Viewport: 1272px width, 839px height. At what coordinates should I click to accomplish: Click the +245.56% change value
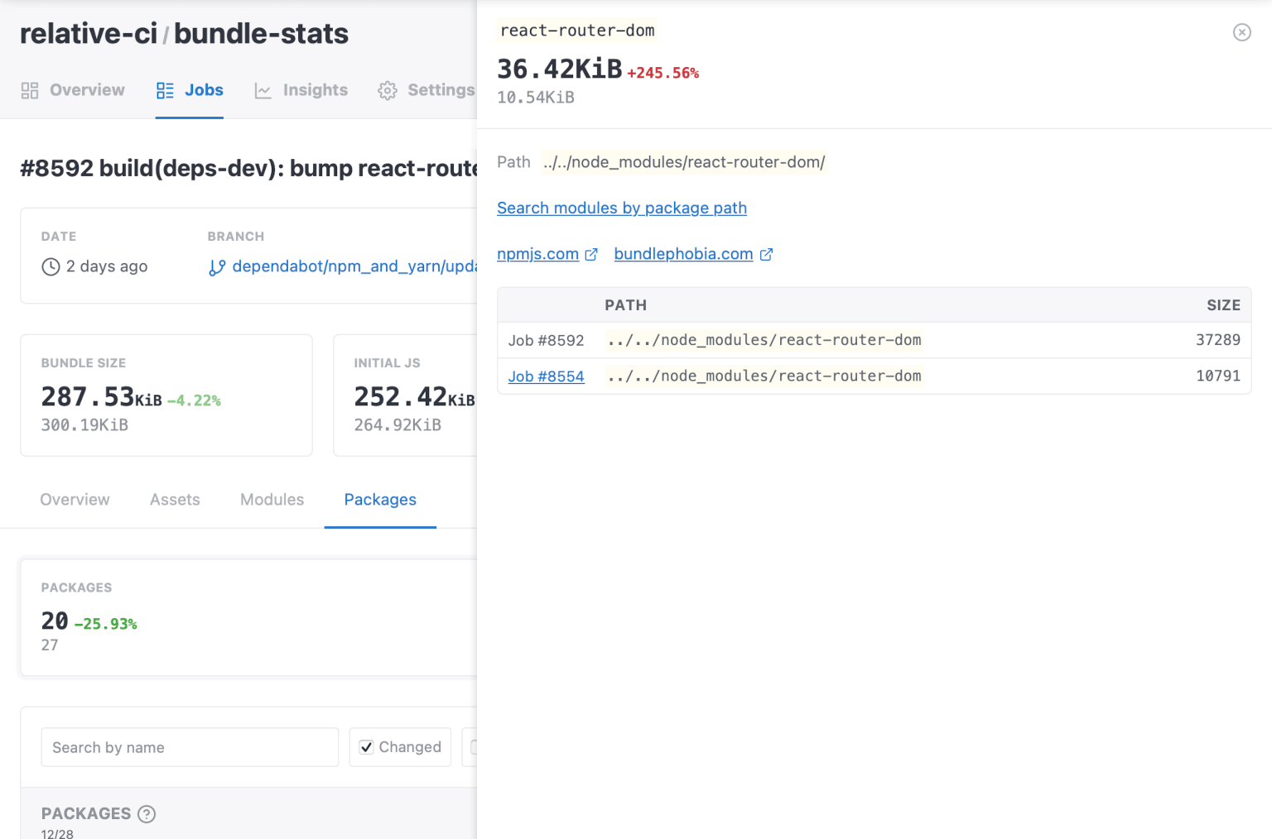coord(662,73)
